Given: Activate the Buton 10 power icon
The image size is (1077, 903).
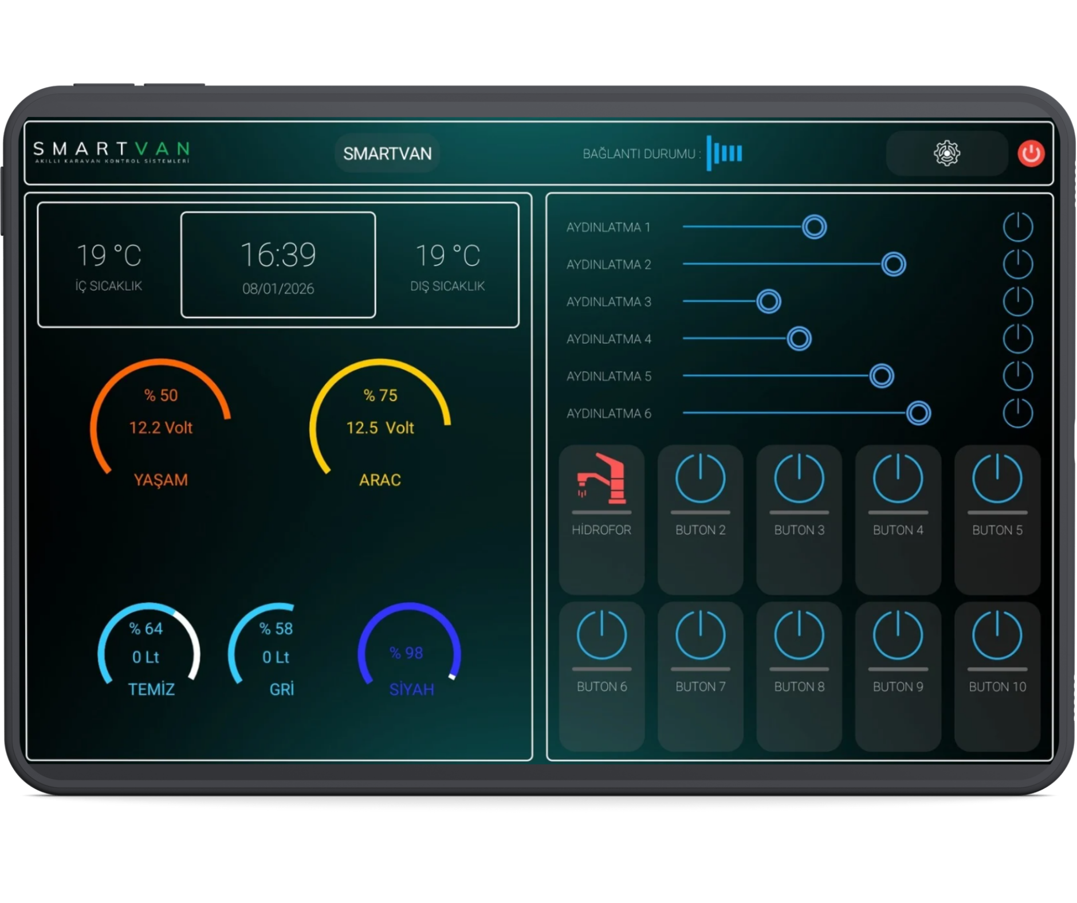Looking at the screenshot, I should click(x=997, y=635).
